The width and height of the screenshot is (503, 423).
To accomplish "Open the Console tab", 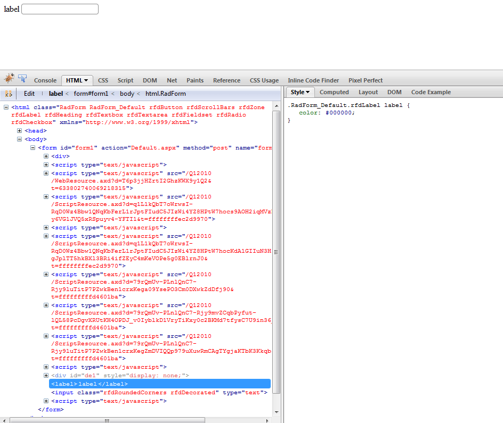I will (x=45, y=80).
